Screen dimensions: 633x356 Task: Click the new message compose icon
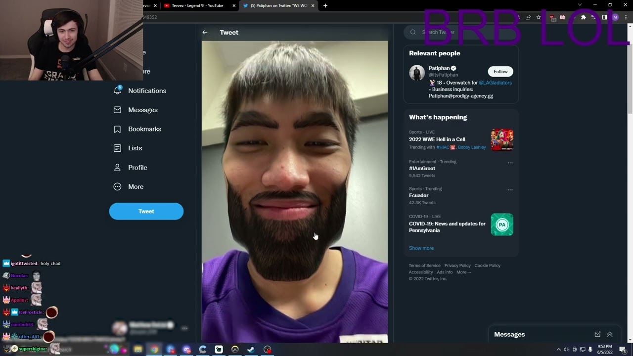point(597,334)
